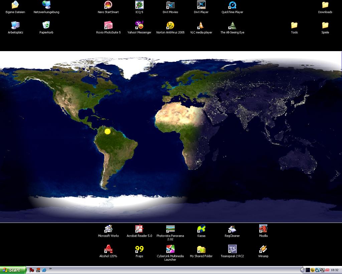This screenshot has height=274, width=342.
Task: Select the Papierkorb recycle bin
Action: [x=46, y=25]
